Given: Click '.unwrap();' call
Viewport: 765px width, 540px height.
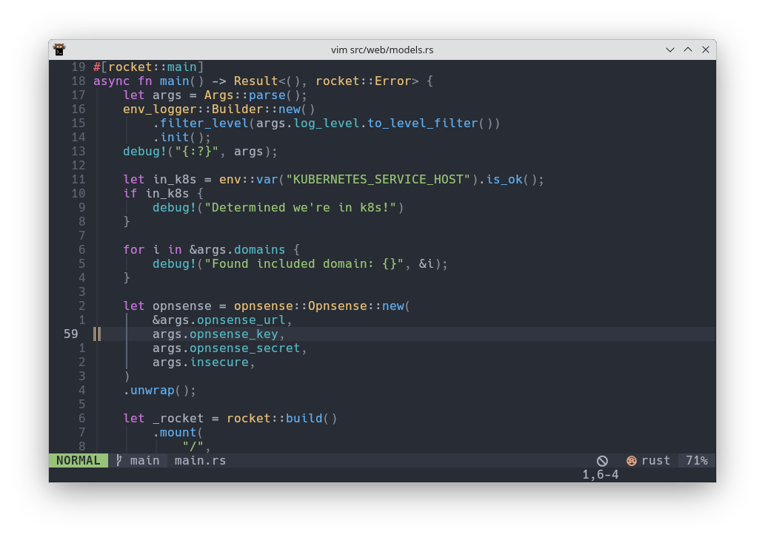Looking at the screenshot, I should [x=159, y=391].
